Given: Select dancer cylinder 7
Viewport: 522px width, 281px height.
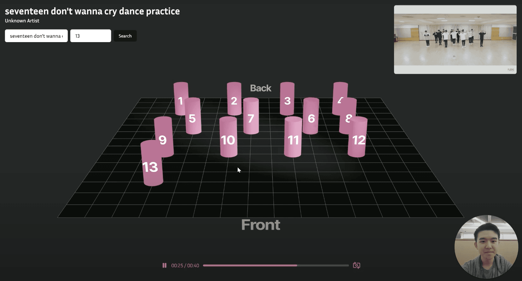Looking at the screenshot, I should tap(251, 116).
